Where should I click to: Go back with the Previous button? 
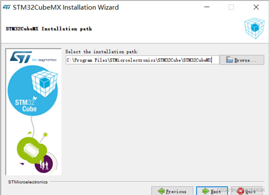[172, 191]
